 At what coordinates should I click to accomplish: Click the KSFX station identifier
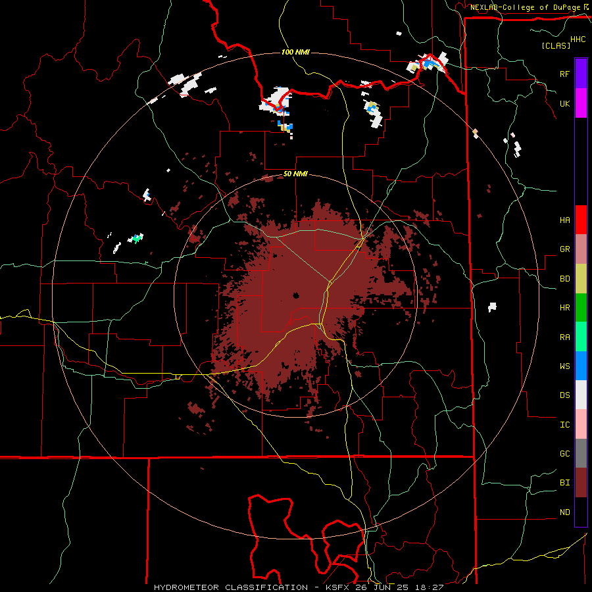tap(337, 587)
